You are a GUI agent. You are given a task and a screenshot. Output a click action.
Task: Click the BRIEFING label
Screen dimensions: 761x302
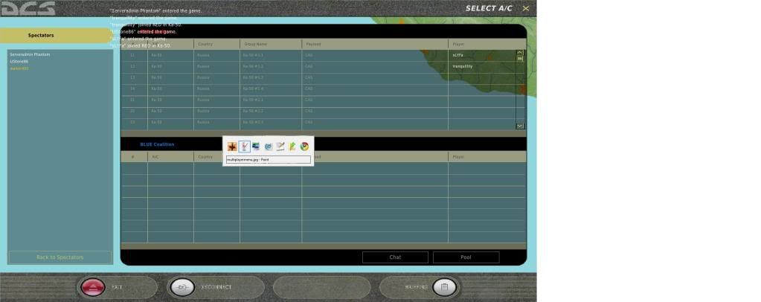417,287
